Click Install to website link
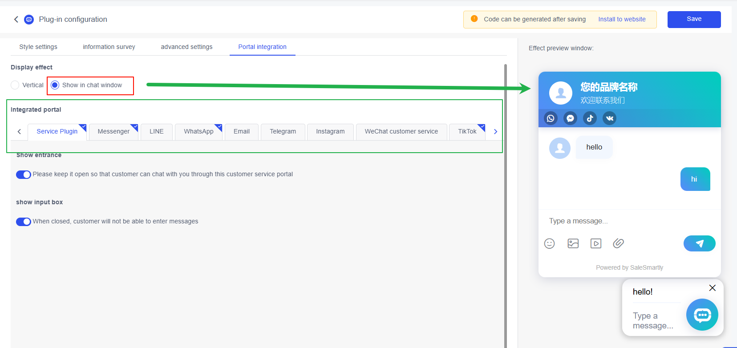Viewport: 737px width, 348px height. 622,19
